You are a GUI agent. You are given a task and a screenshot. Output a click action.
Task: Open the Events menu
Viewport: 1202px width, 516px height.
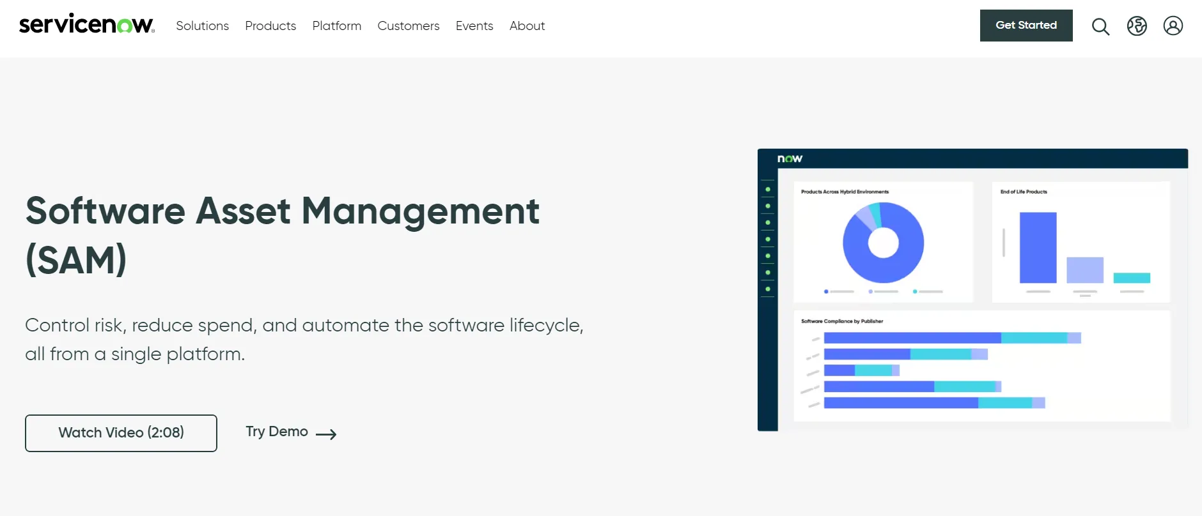pos(474,26)
